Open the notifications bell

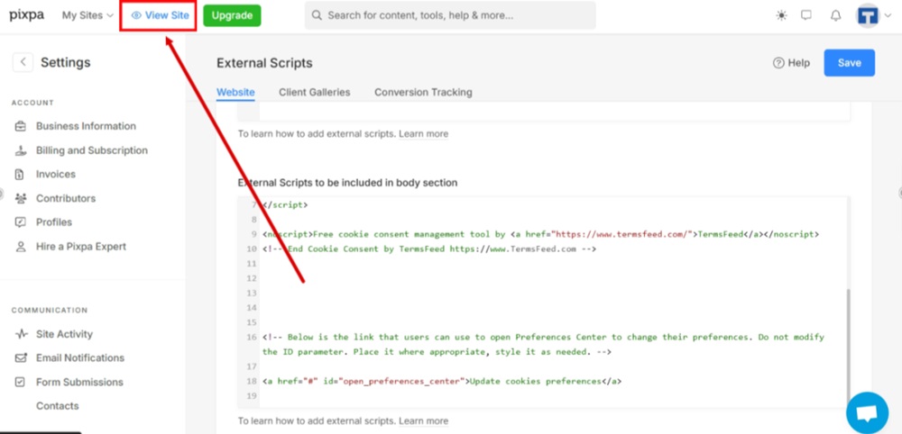pyautogui.click(x=836, y=15)
